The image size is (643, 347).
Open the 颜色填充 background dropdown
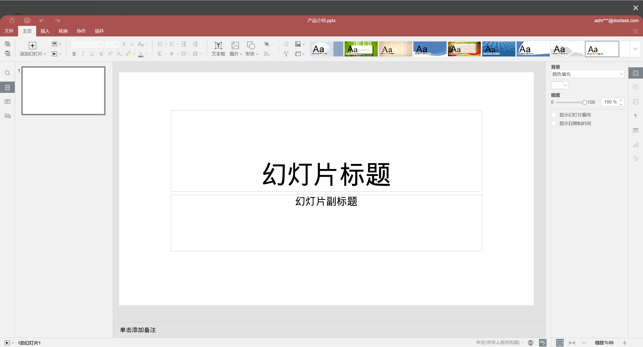pyautogui.click(x=587, y=74)
